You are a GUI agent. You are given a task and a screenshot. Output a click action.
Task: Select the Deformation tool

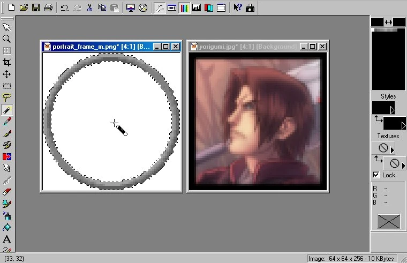click(x=7, y=51)
